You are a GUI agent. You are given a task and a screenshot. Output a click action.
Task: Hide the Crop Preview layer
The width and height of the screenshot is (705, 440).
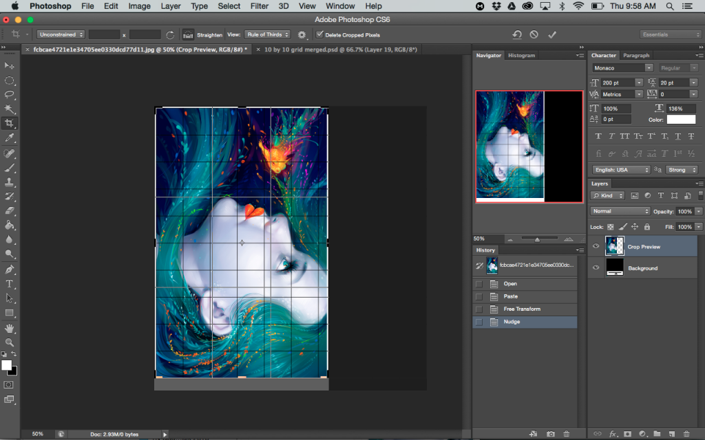[x=596, y=246]
